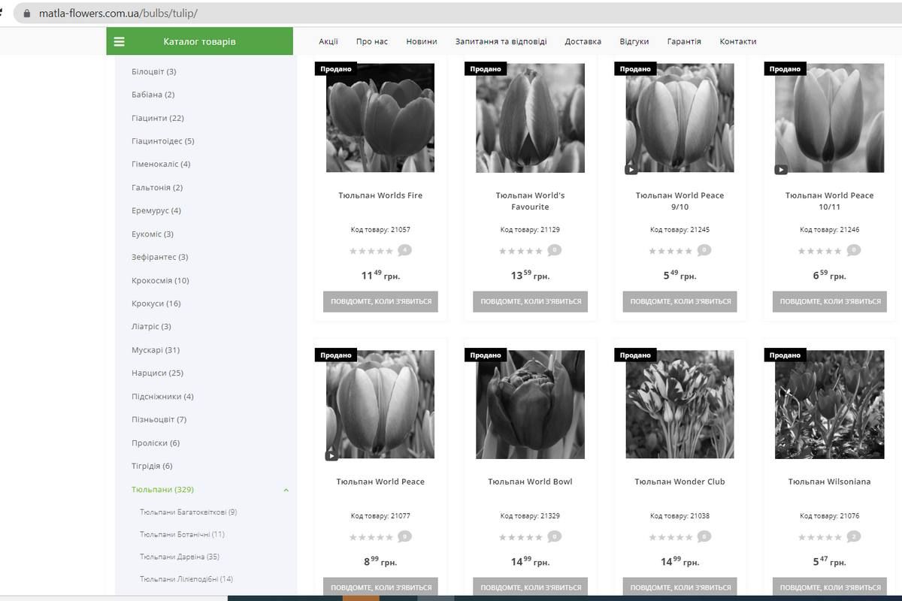Open reviews bubble for Тюльпан World's Favourite
This screenshot has height=601, width=902.
click(x=554, y=250)
